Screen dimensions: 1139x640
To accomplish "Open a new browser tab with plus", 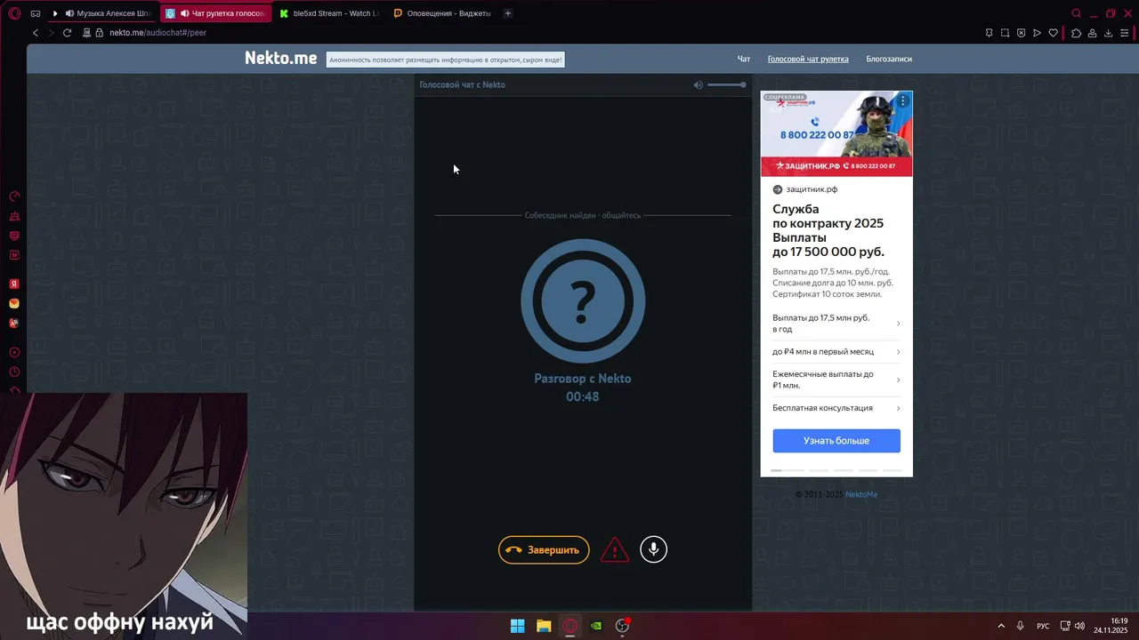I will point(508,13).
